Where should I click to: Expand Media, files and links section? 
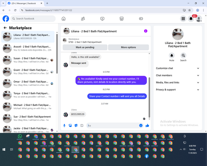pyautogui.click(x=178, y=83)
